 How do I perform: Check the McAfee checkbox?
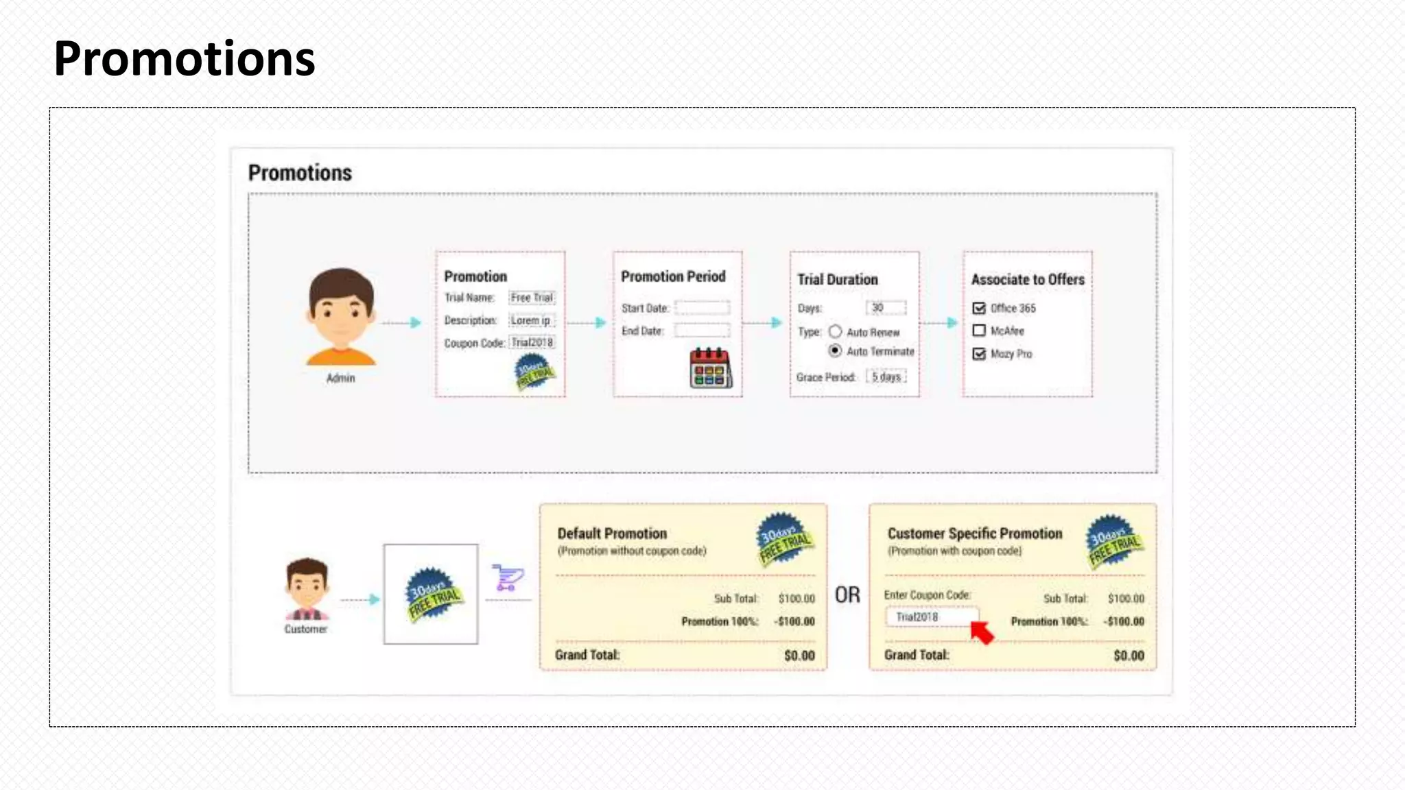[x=979, y=331]
